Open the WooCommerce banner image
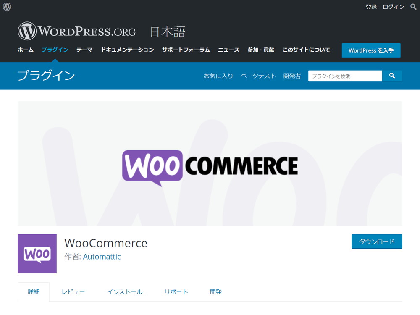Viewport: 420px width, 315px height. tap(210, 163)
